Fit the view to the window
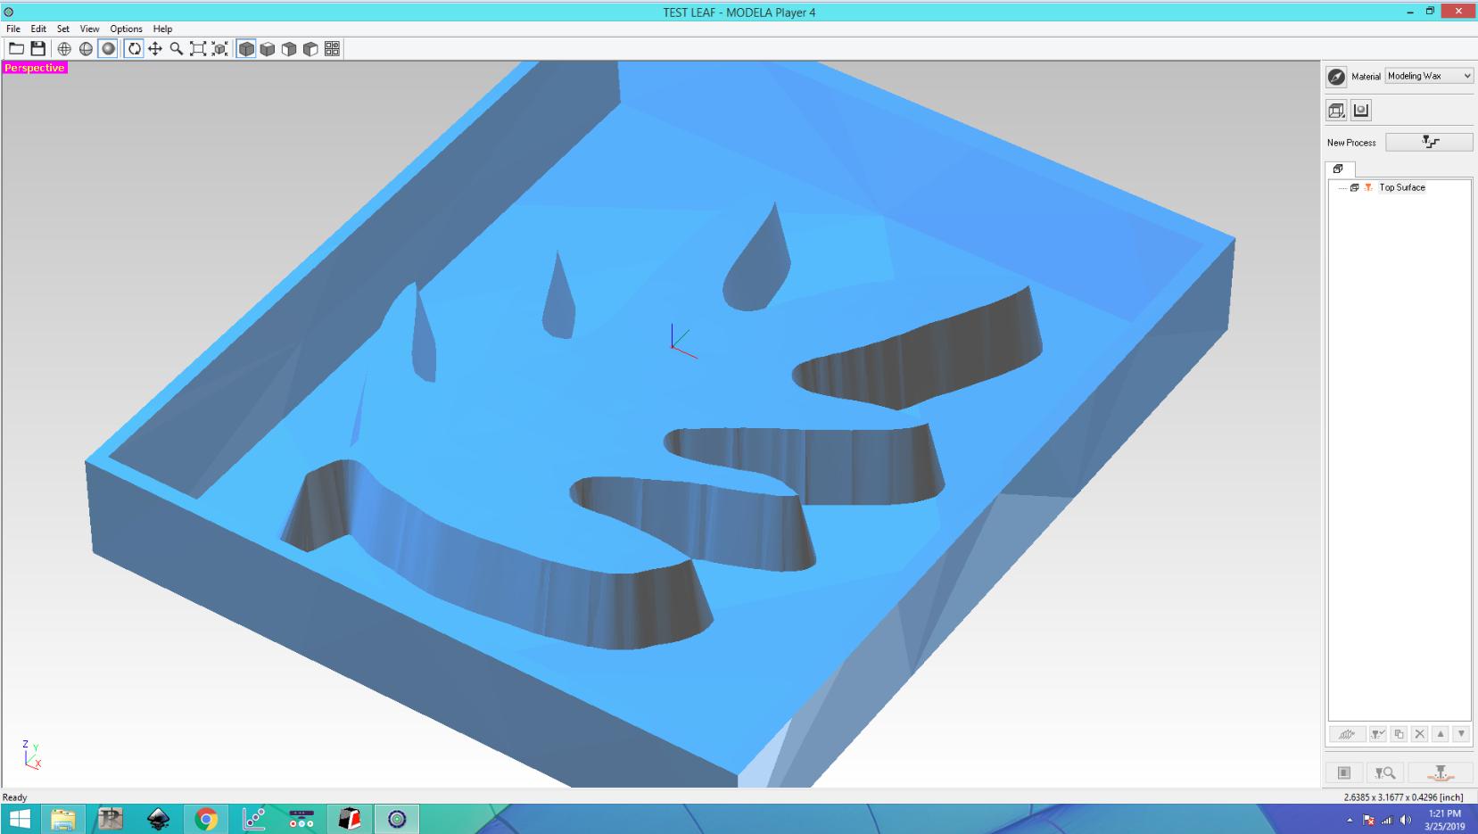This screenshot has width=1478, height=834. click(198, 49)
